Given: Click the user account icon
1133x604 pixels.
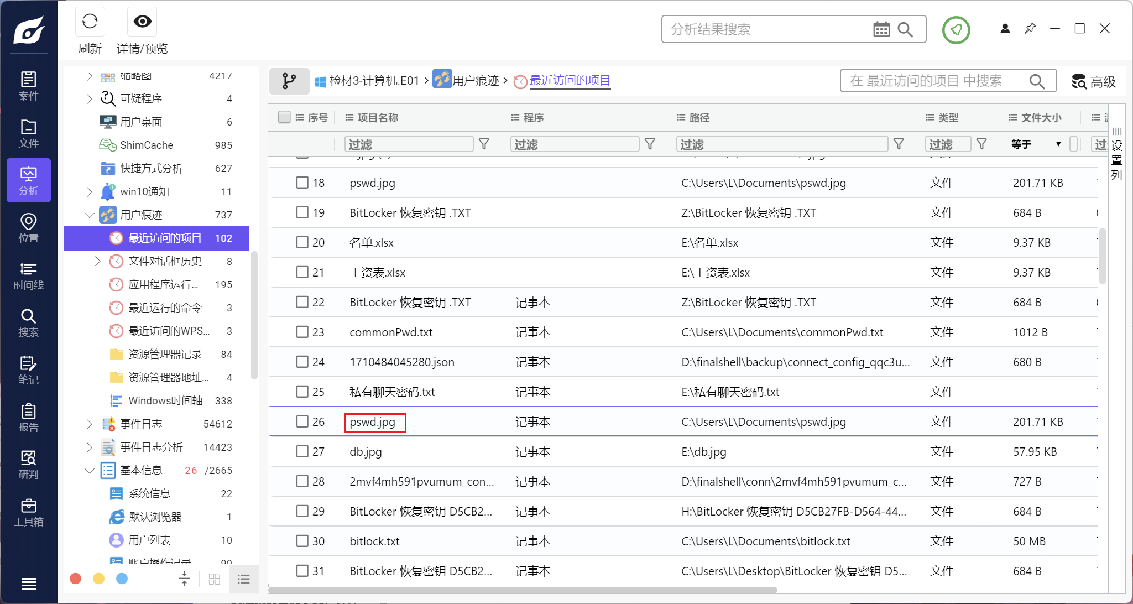Looking at the screenshot, I should 1005,28.
